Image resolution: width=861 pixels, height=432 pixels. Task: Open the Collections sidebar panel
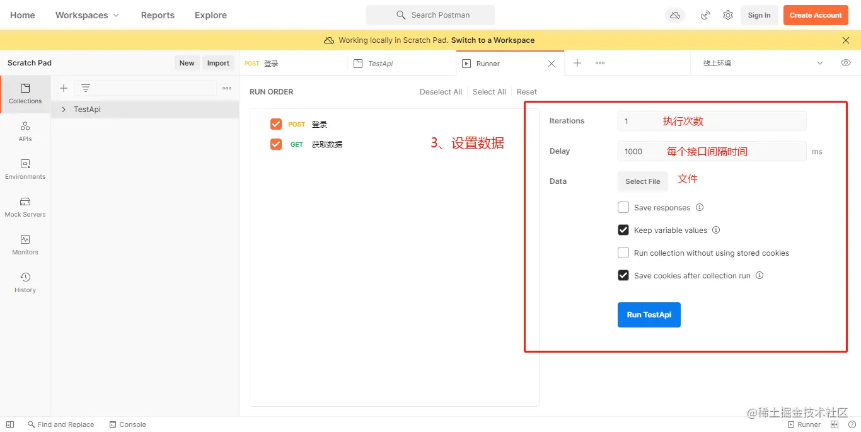25,94
